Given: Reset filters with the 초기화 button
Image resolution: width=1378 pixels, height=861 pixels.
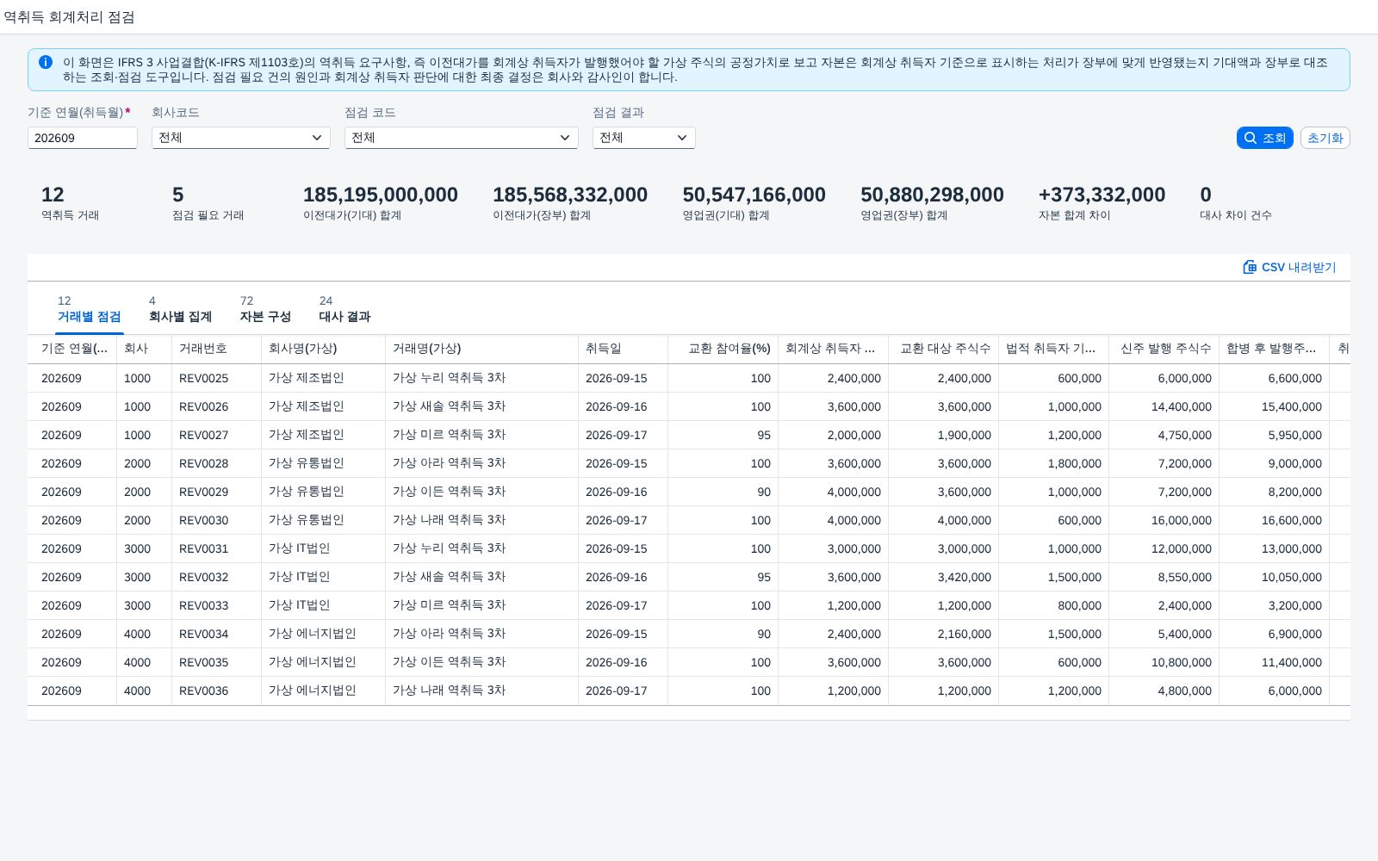Looking at the screenshot, I should click(1325, 138).
